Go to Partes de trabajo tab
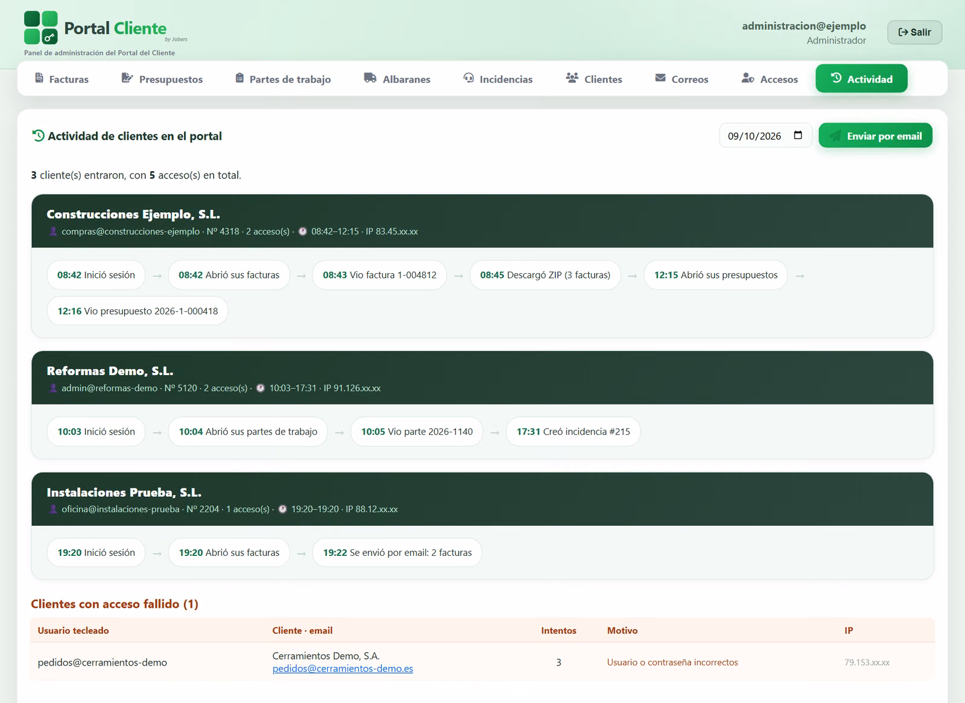The width and height of the screenshot is (965, 703). click(283, 79)
